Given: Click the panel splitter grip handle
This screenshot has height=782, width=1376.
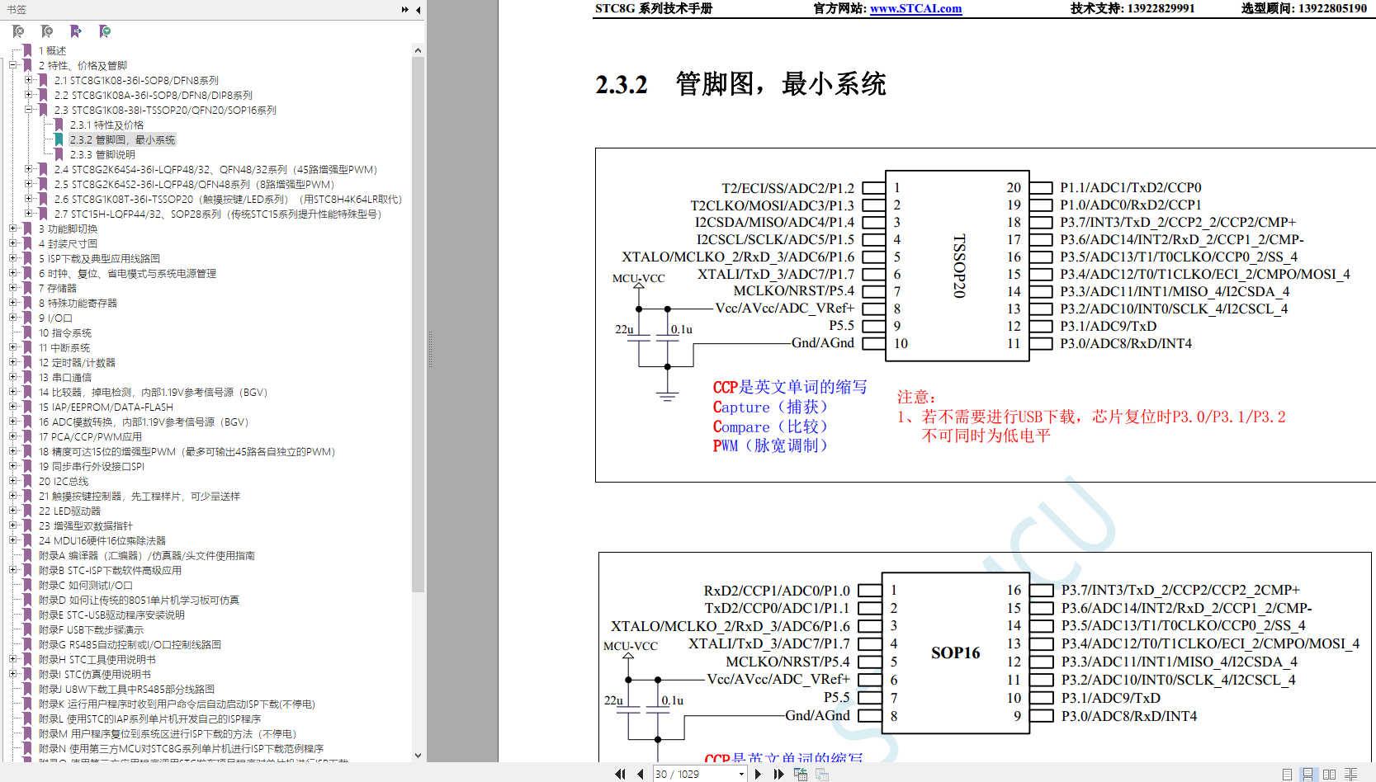Looking at the screenshot, I should (x=429, y=349).
